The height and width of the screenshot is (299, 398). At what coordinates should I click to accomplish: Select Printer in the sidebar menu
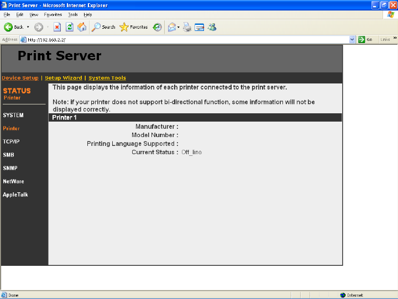click(x=11, y=128)
